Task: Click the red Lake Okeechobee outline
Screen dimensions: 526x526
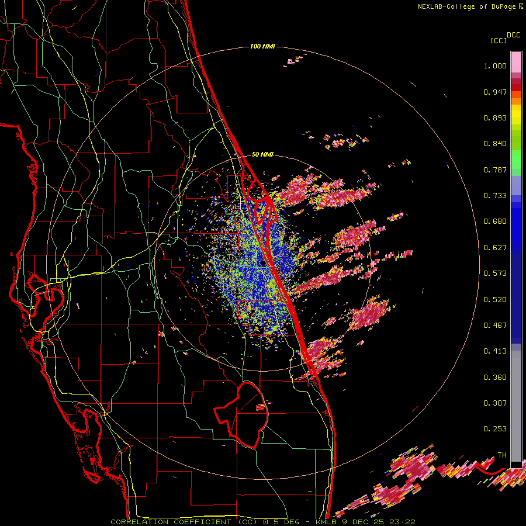Action: [241, 415]
